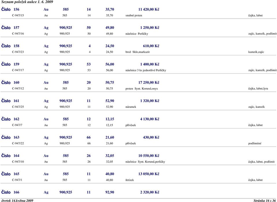Select item number 157 heading

coord(10,28)
